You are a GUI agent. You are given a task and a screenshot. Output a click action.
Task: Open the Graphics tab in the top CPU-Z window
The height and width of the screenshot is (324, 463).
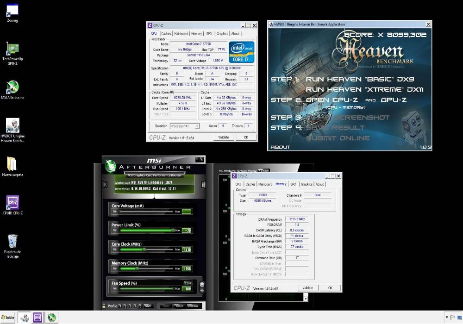click(222, 34)
